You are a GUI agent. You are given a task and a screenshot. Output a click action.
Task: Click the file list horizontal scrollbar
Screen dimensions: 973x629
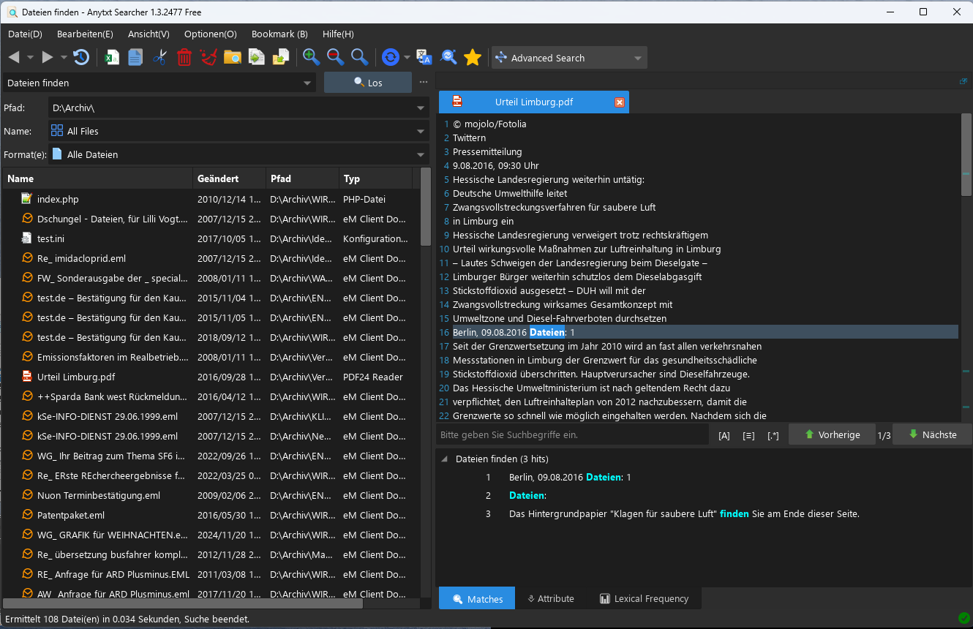pos(183,604)
